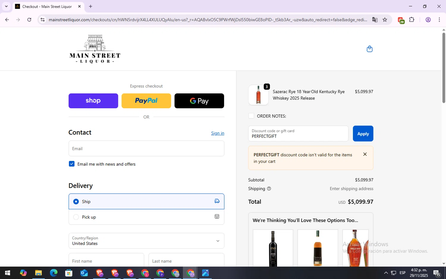Dismiss the PERFECTGIFT invalid code message

[x=365, y=154]
